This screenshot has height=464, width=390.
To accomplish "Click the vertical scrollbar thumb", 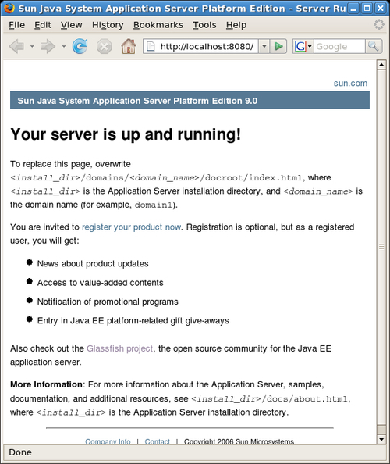I will tap(381, 247).
